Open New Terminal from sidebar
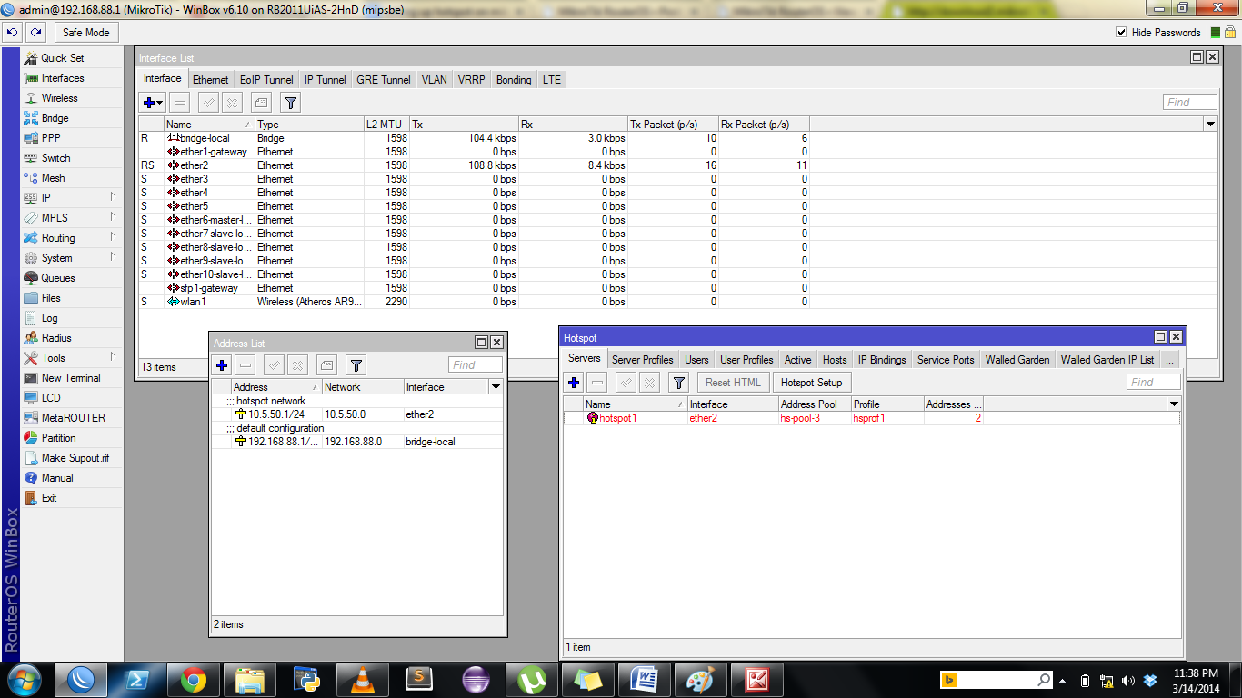 pos(70,378)
